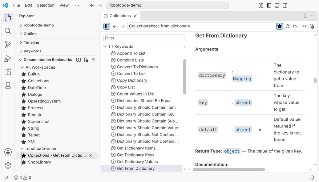Image resolution: width=319 pixels, height=182 pixels.
Task: Open the overflow menu after View
Action: pyautogui.click(x=77, y=5)
